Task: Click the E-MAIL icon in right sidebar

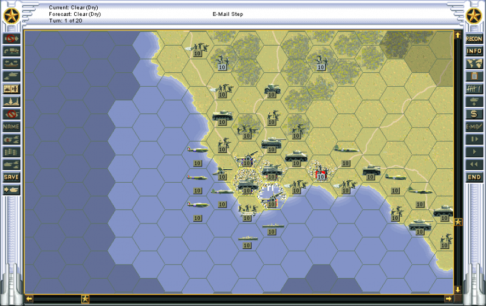Action: click(474, 126)
